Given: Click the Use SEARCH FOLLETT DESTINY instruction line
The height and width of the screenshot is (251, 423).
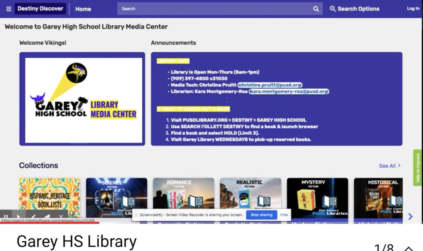Looking at the screenshot, I should tap(244, 126).
